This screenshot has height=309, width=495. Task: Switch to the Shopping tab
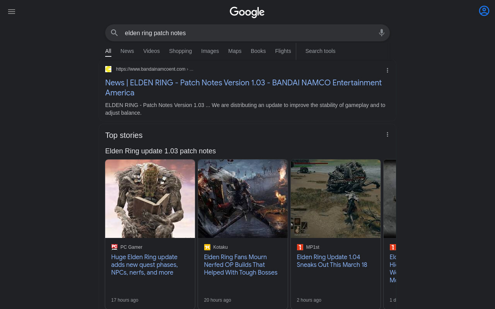180,51
